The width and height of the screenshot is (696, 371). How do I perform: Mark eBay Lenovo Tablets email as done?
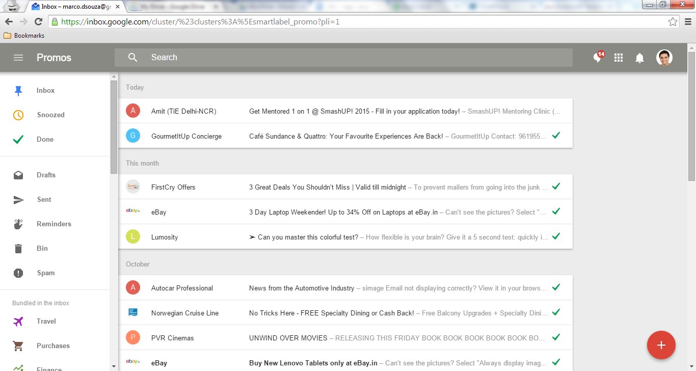point(556,362)
